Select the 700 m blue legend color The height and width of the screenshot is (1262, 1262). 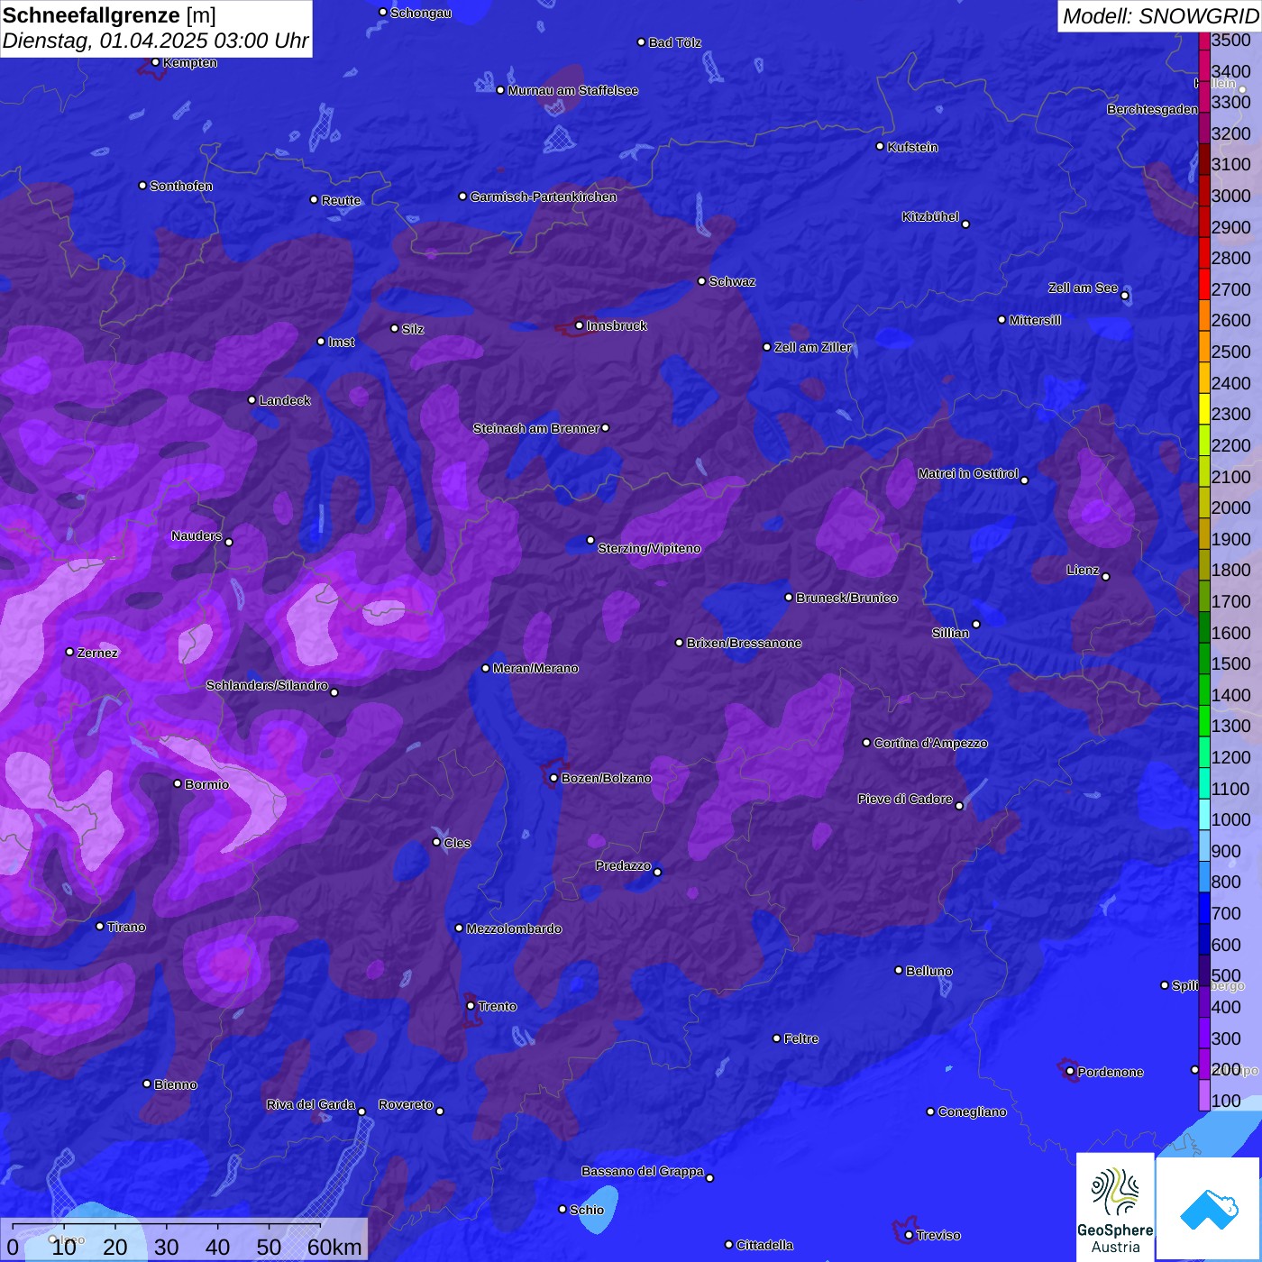click(1203, 908)
